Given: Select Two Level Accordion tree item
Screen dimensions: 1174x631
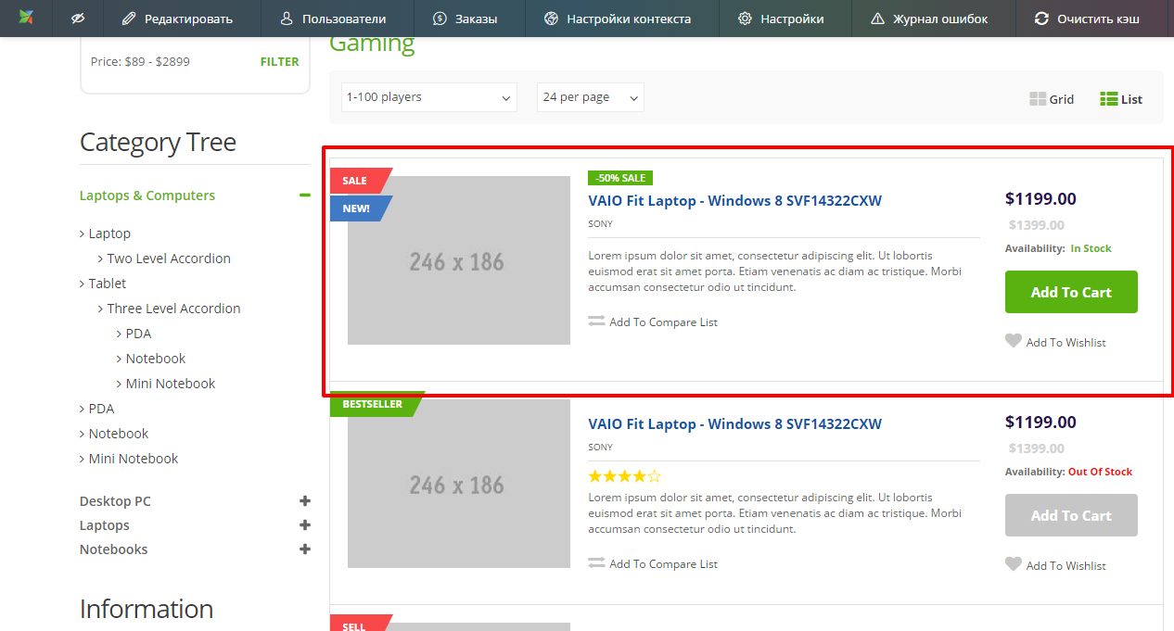Looking at the screenshot, I should (x=169, y=259).
